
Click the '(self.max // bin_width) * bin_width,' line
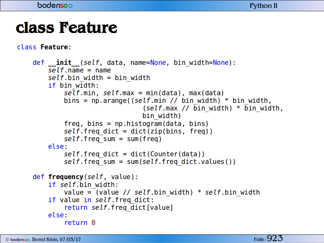213,108
